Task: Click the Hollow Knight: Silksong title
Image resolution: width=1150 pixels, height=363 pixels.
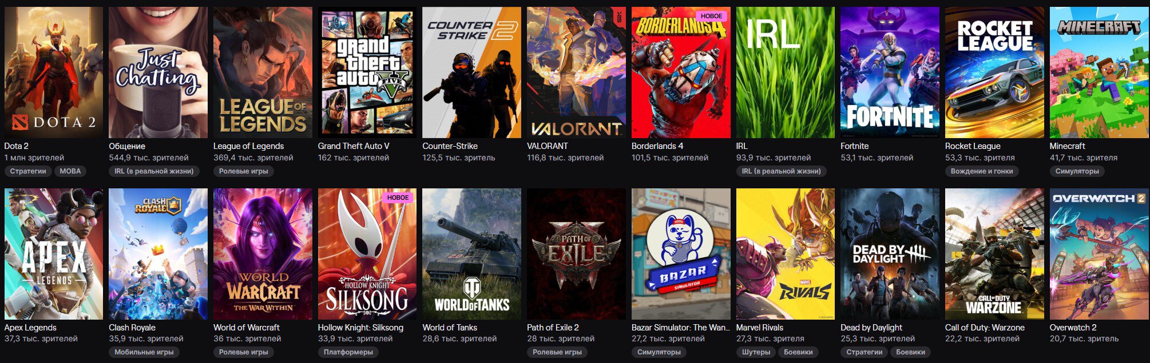Action: pyautogui.click(x=360, y=328)
